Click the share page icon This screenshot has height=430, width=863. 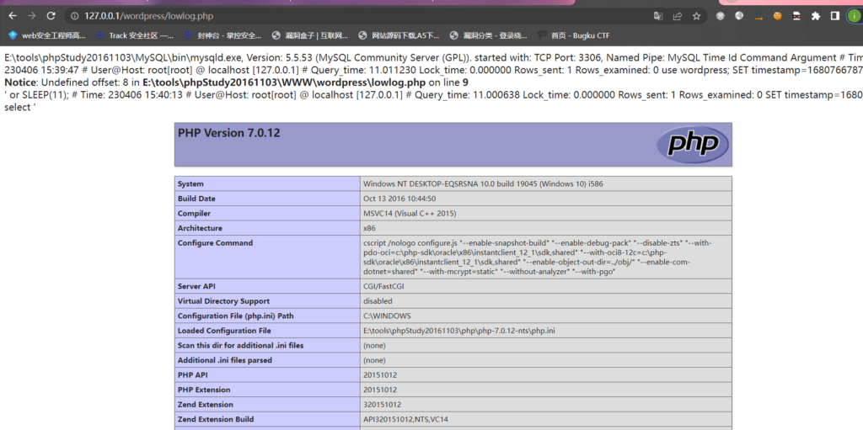coord(678,16)
